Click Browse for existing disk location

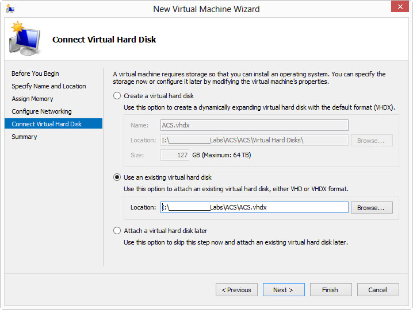point(370,208)
